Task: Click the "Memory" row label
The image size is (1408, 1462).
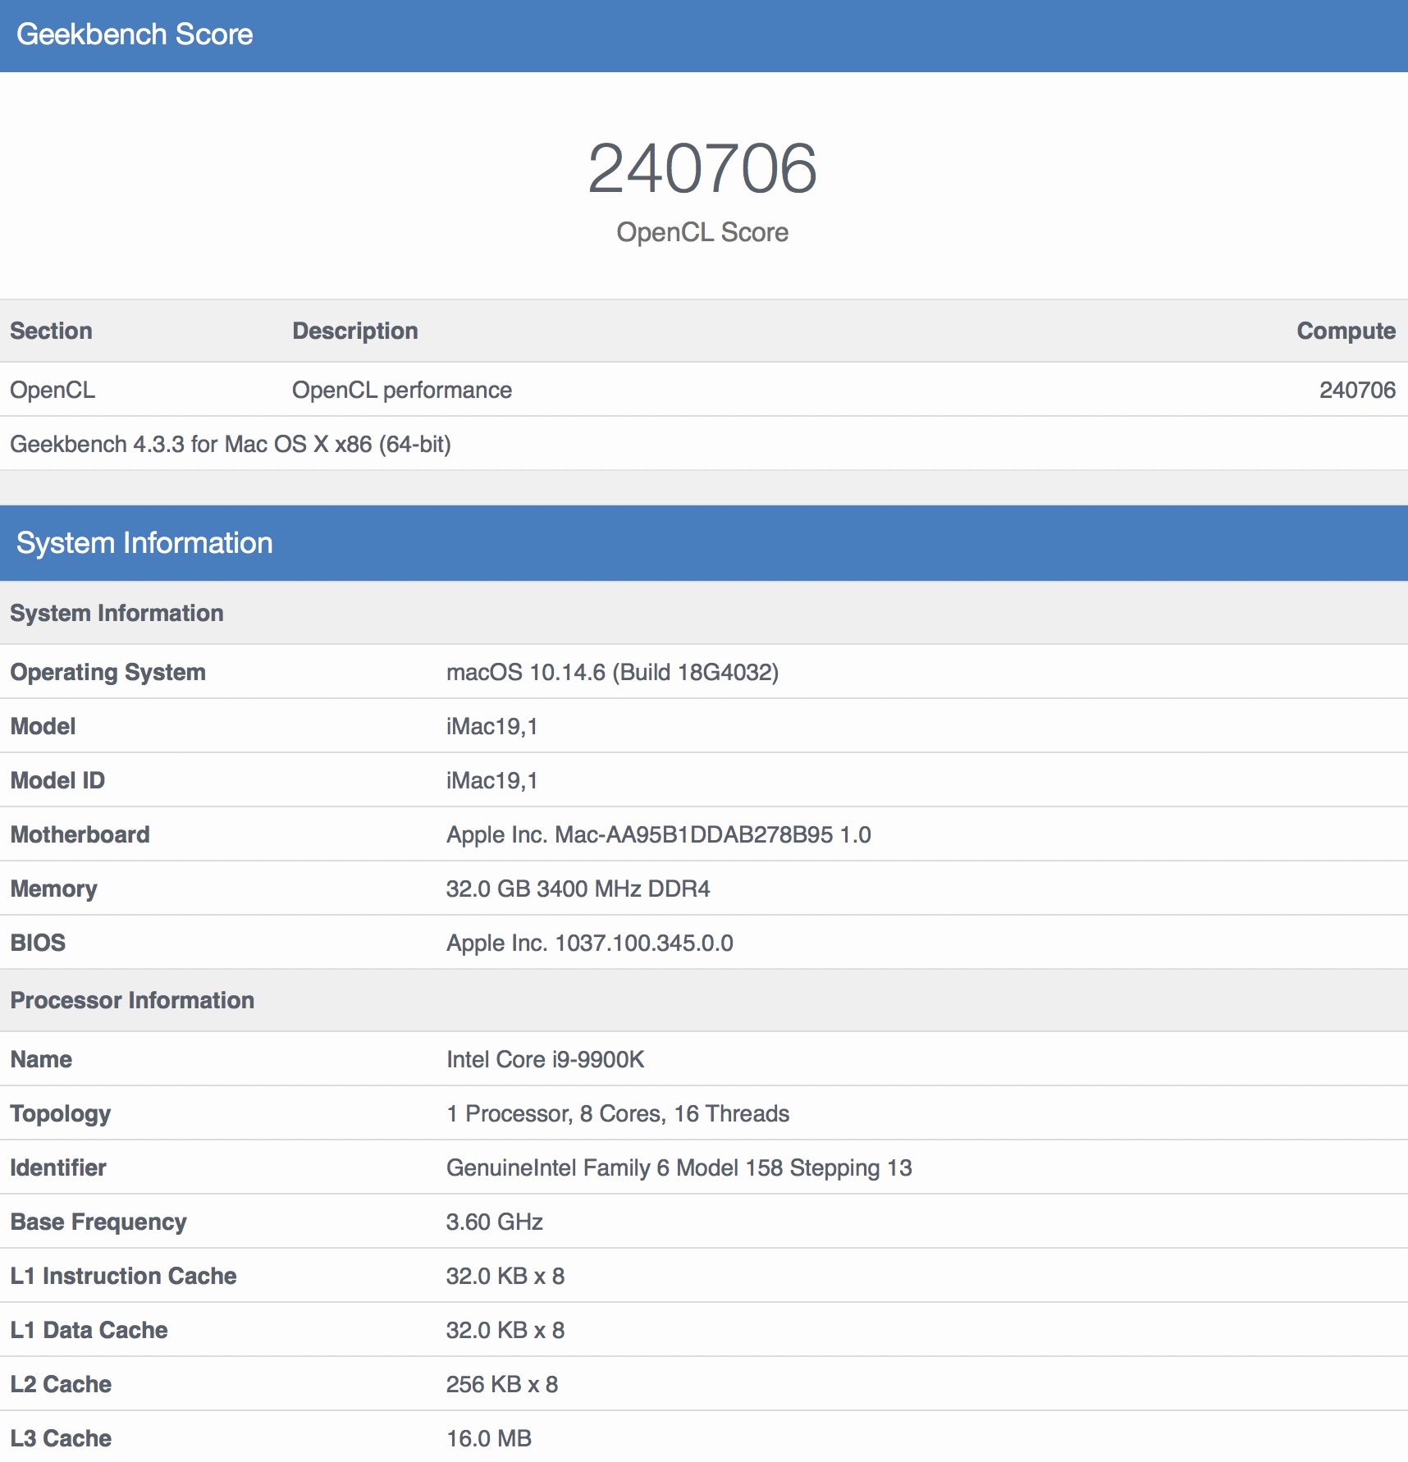Action: pyautogui.click(x=53, y=889)
